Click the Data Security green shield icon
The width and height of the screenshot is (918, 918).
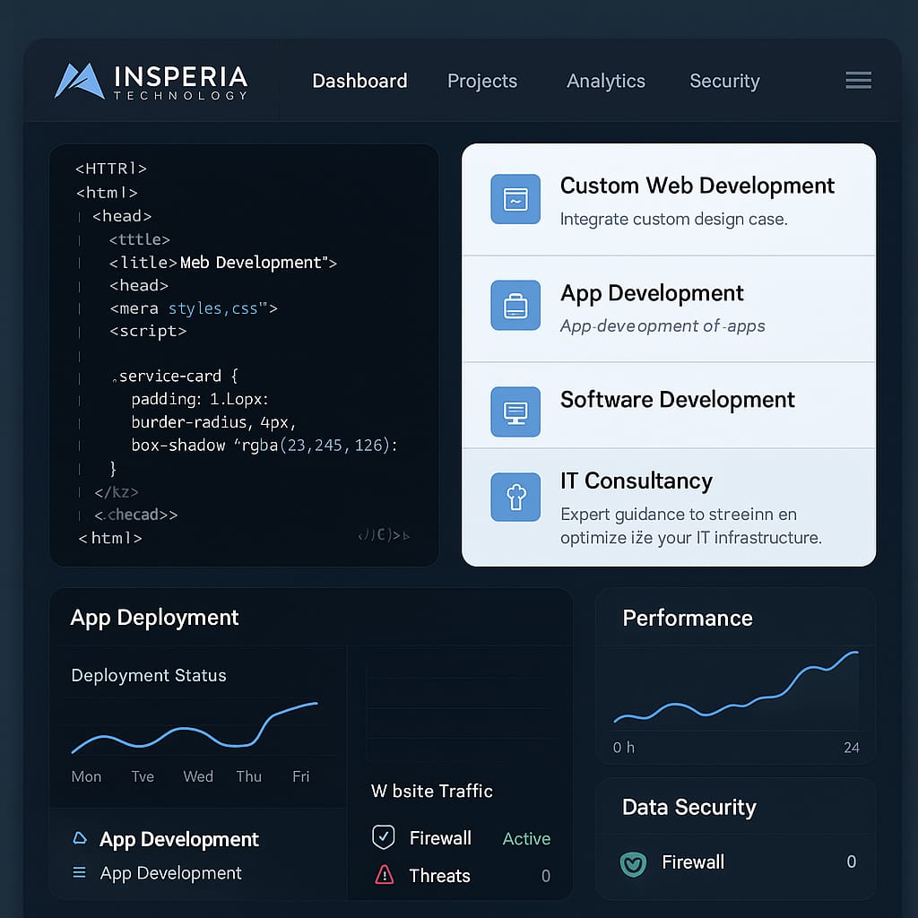(x=633, y=863)
